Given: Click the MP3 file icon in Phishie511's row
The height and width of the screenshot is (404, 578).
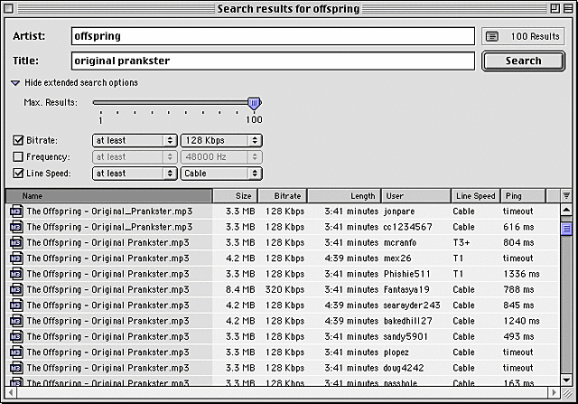Looking at the screenshot, I should pos(16,274).
